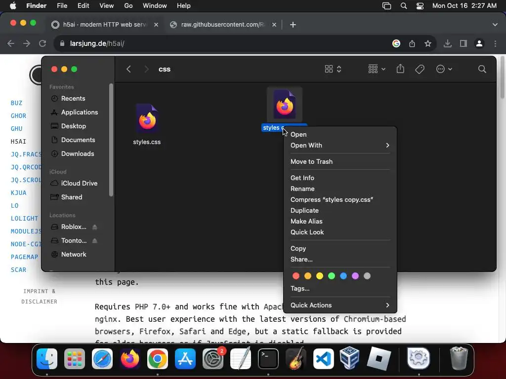Open Visual Studio Code from Dock

tap(324, 359)
